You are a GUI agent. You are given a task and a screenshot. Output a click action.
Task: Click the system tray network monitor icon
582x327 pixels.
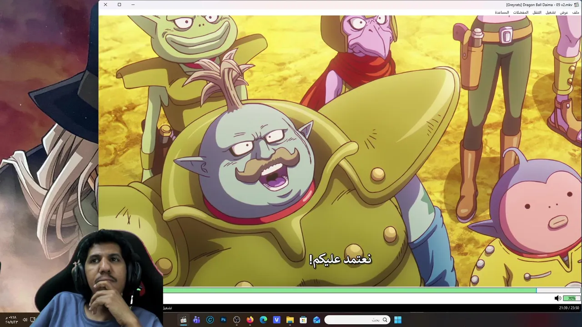coord(33,320)
